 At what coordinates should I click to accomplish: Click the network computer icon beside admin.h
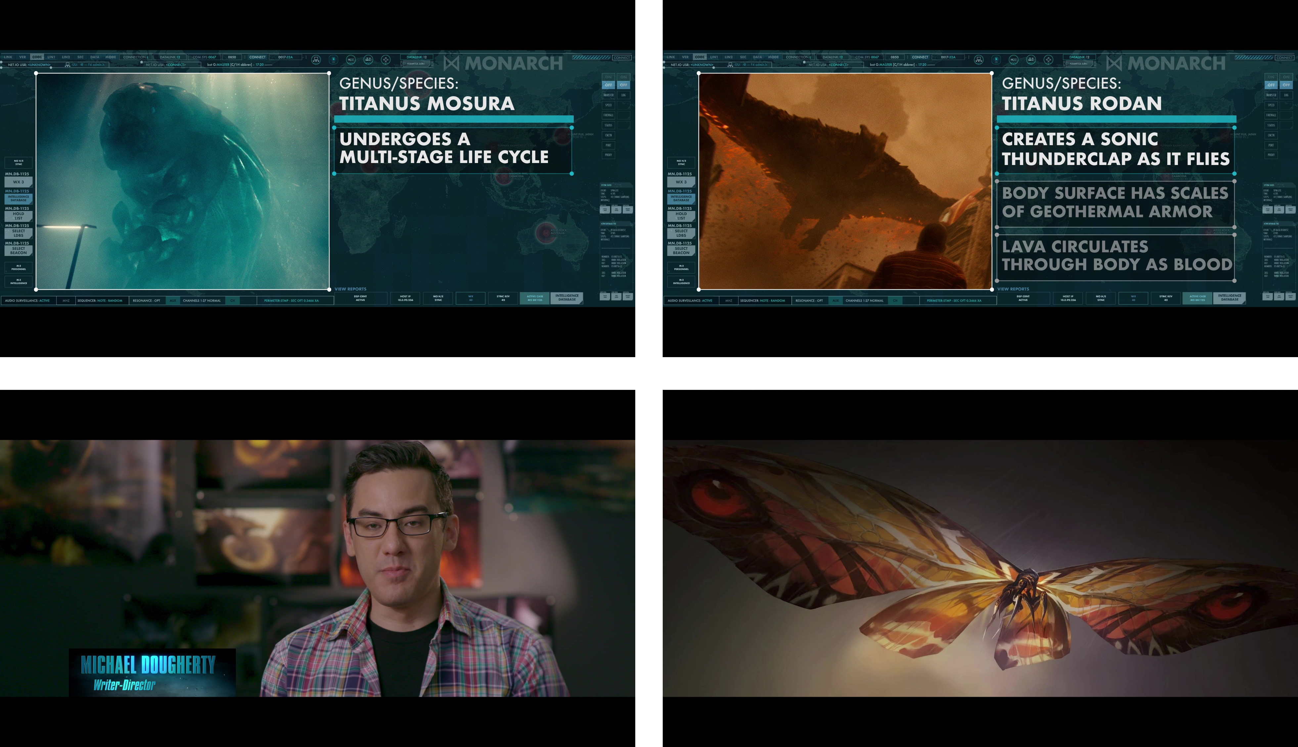click(67, 64)
